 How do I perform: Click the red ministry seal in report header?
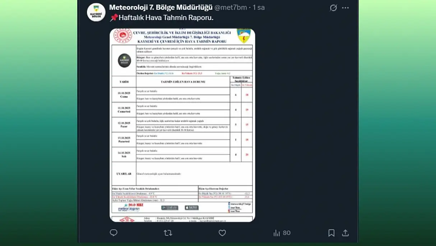coord(122,36)
